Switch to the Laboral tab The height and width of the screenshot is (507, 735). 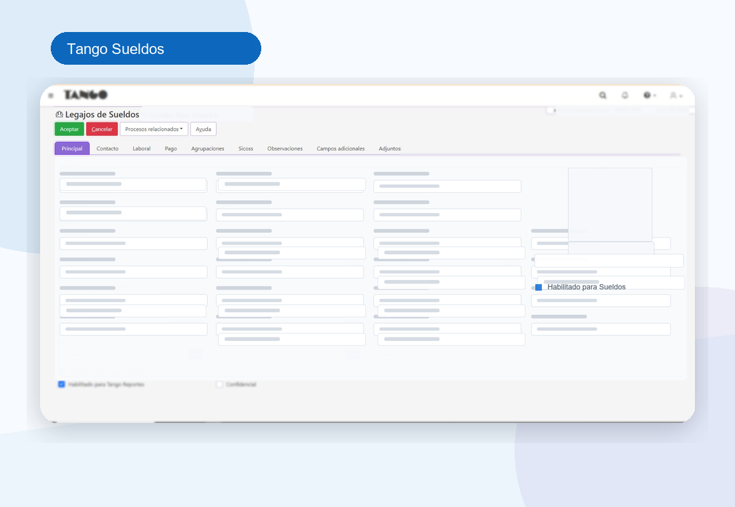pos(142,148)
